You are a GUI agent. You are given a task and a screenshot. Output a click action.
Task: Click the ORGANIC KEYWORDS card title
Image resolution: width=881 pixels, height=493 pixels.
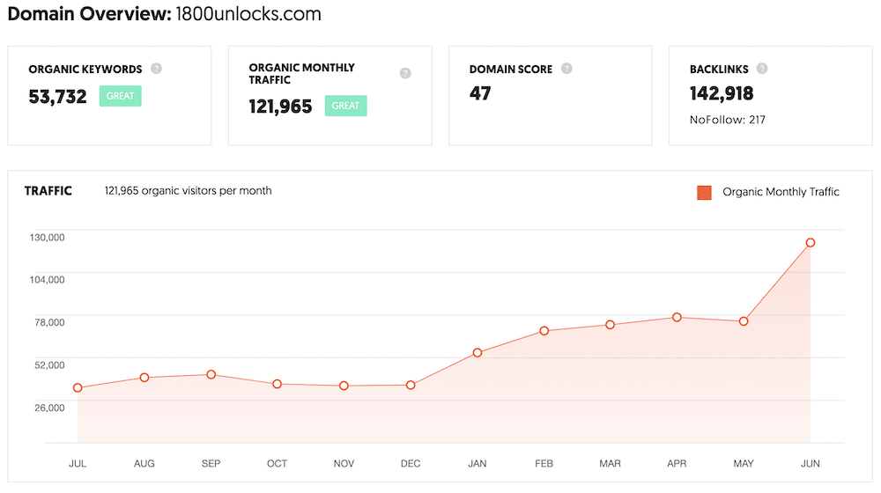85,69
